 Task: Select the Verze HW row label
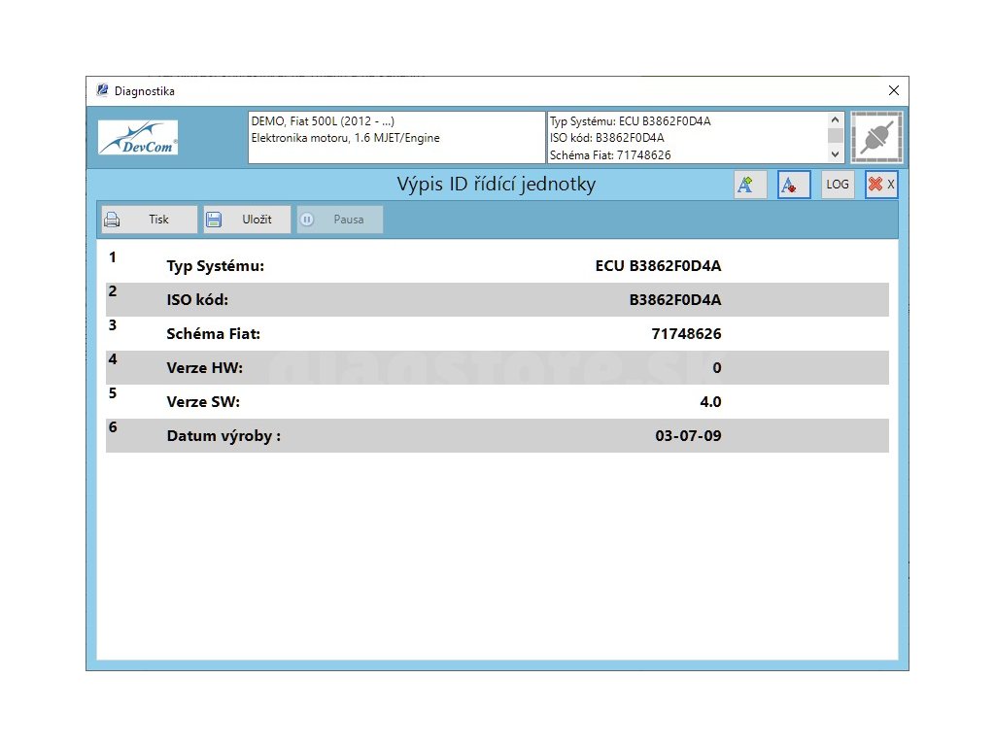pos(204,368)
